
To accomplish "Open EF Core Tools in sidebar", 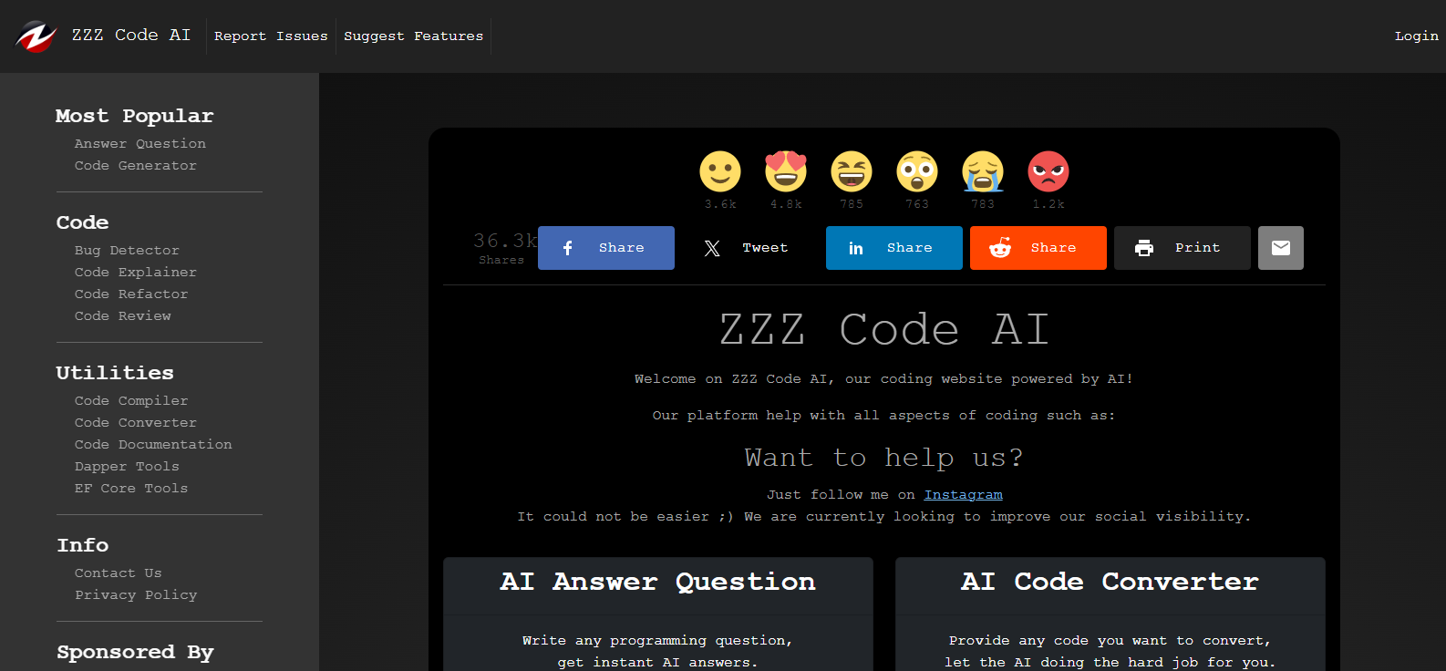I will pyautogui.click(x=131, y=489).
